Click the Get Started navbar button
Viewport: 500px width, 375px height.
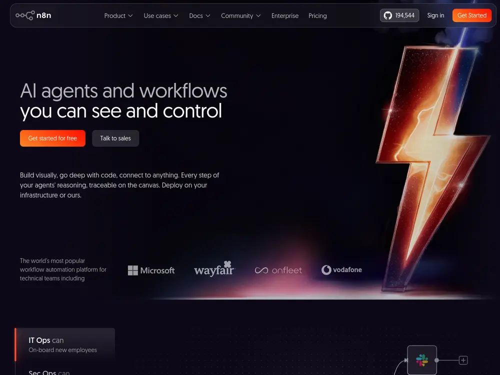click(472, 15)
